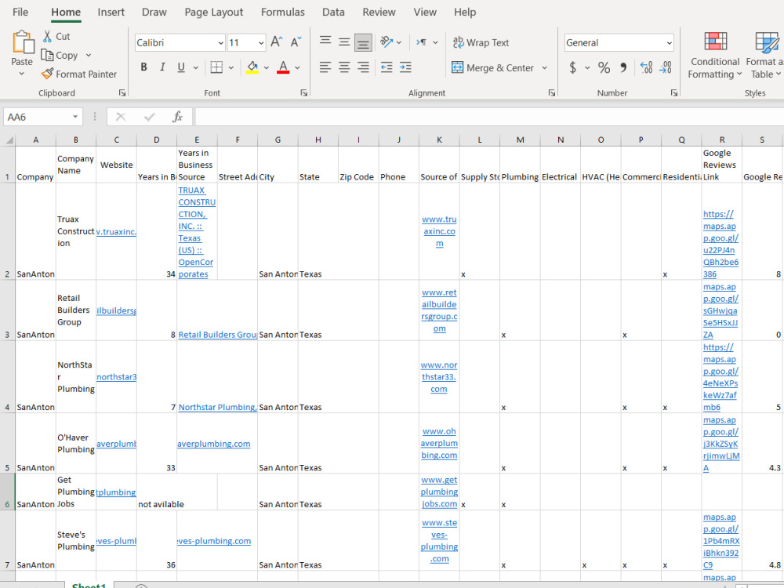Image resolution: width=784 pixels, height=588 pixels.
Task: Click the Paste clipboard icon
Action: pyautogui.click(x=23, y=42)
